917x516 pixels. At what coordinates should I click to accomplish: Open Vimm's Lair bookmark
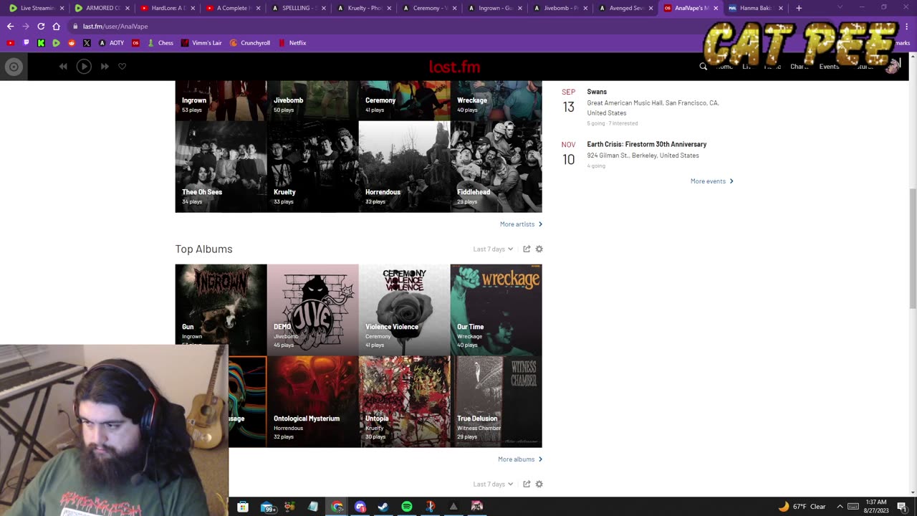(201, 43)
